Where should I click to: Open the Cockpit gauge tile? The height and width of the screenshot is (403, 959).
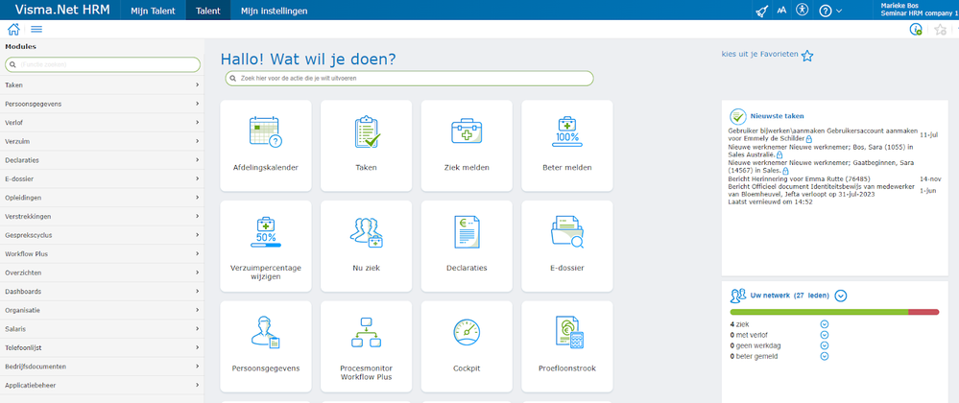click(x=467, y=346)
